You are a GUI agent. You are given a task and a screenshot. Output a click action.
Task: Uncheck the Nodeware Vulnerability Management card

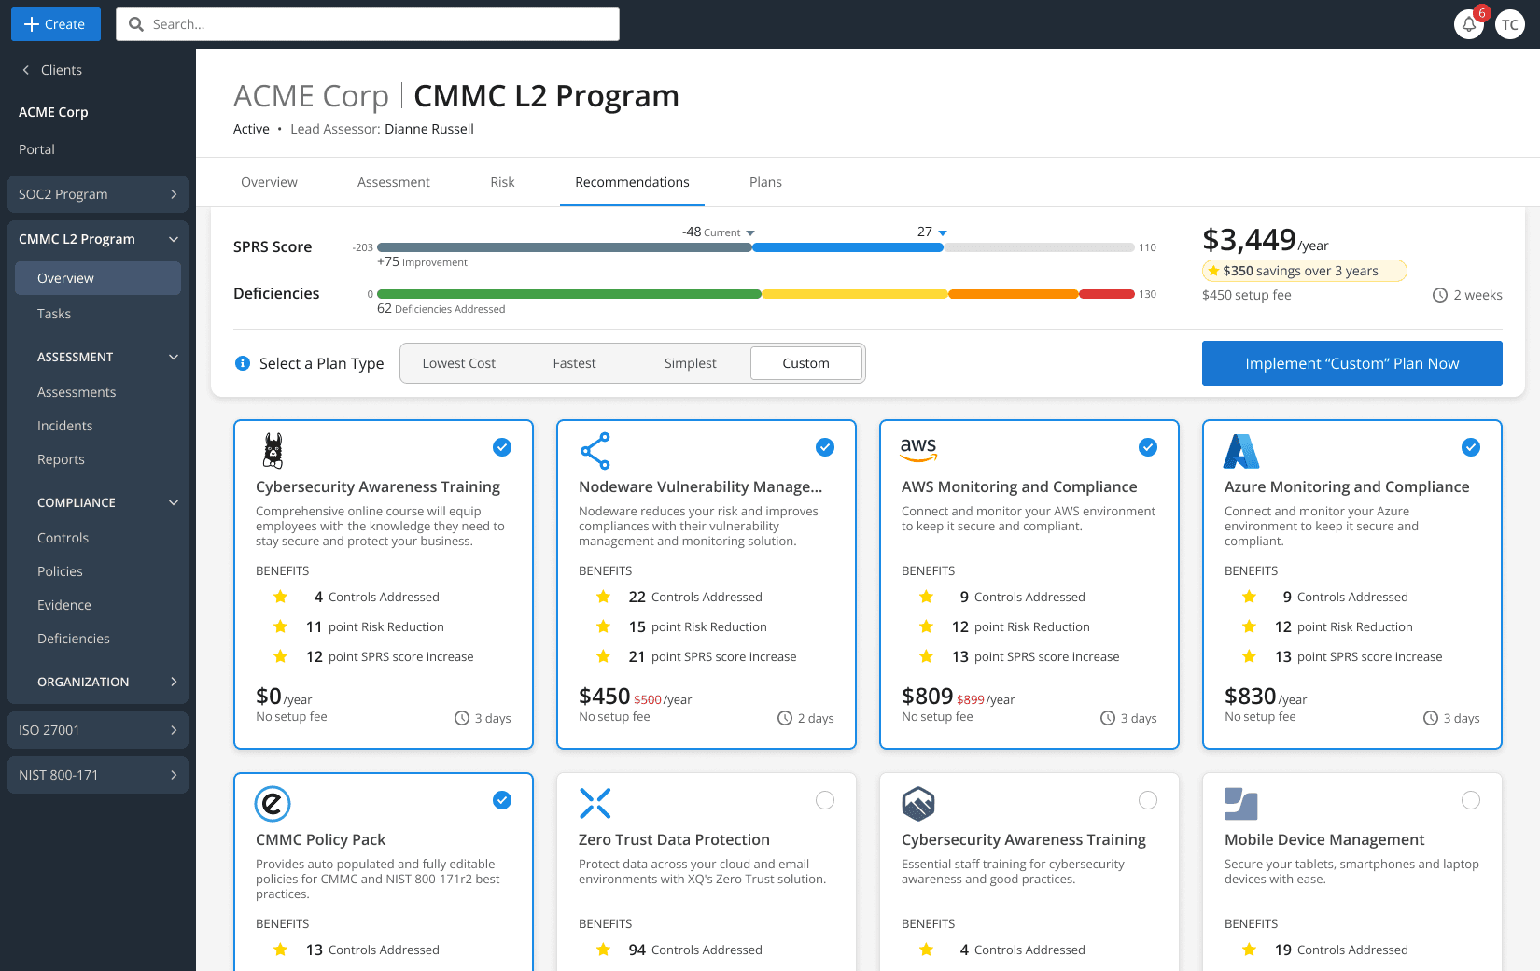pyautogui.click(x=825, y=447)
